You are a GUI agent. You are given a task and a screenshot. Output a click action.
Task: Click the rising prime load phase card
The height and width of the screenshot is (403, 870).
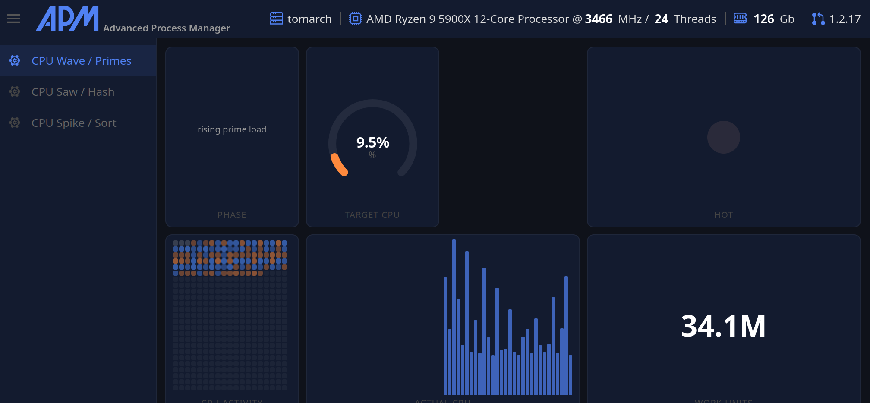point(232,129)
